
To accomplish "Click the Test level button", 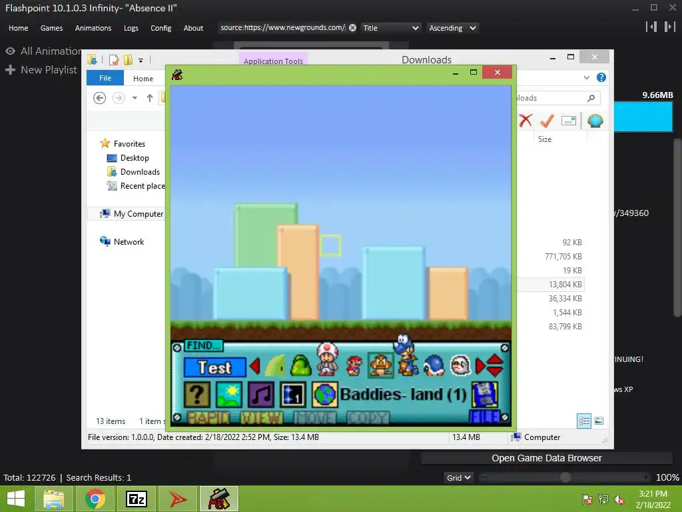I will coord(214,367).
